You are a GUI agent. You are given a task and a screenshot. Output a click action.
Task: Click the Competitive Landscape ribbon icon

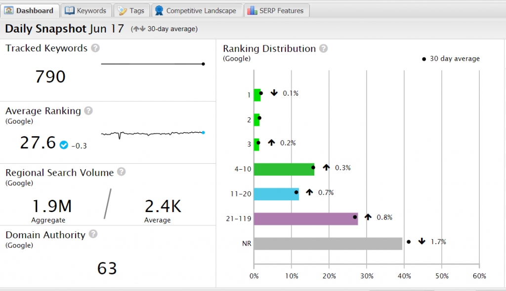(159, 11)
